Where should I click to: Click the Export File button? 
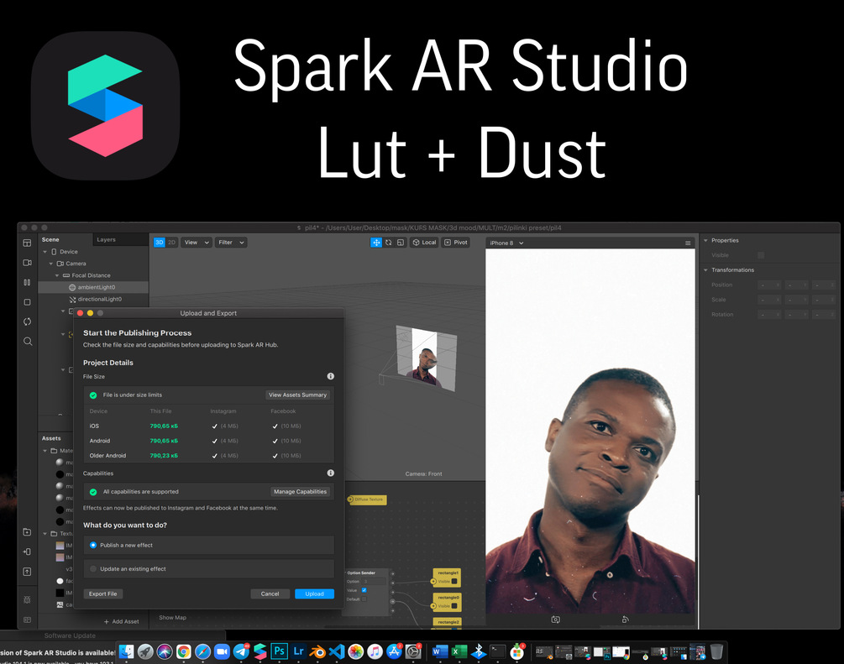click(102, 593)
